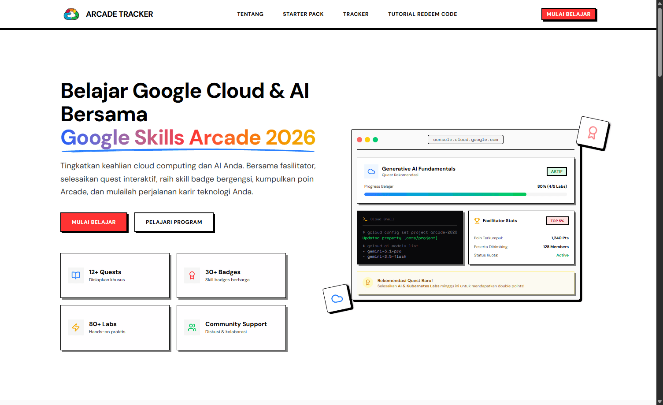Click the book icon in Quests card
The width and height of the screenshot is (663, 405).
coord(76,275)
